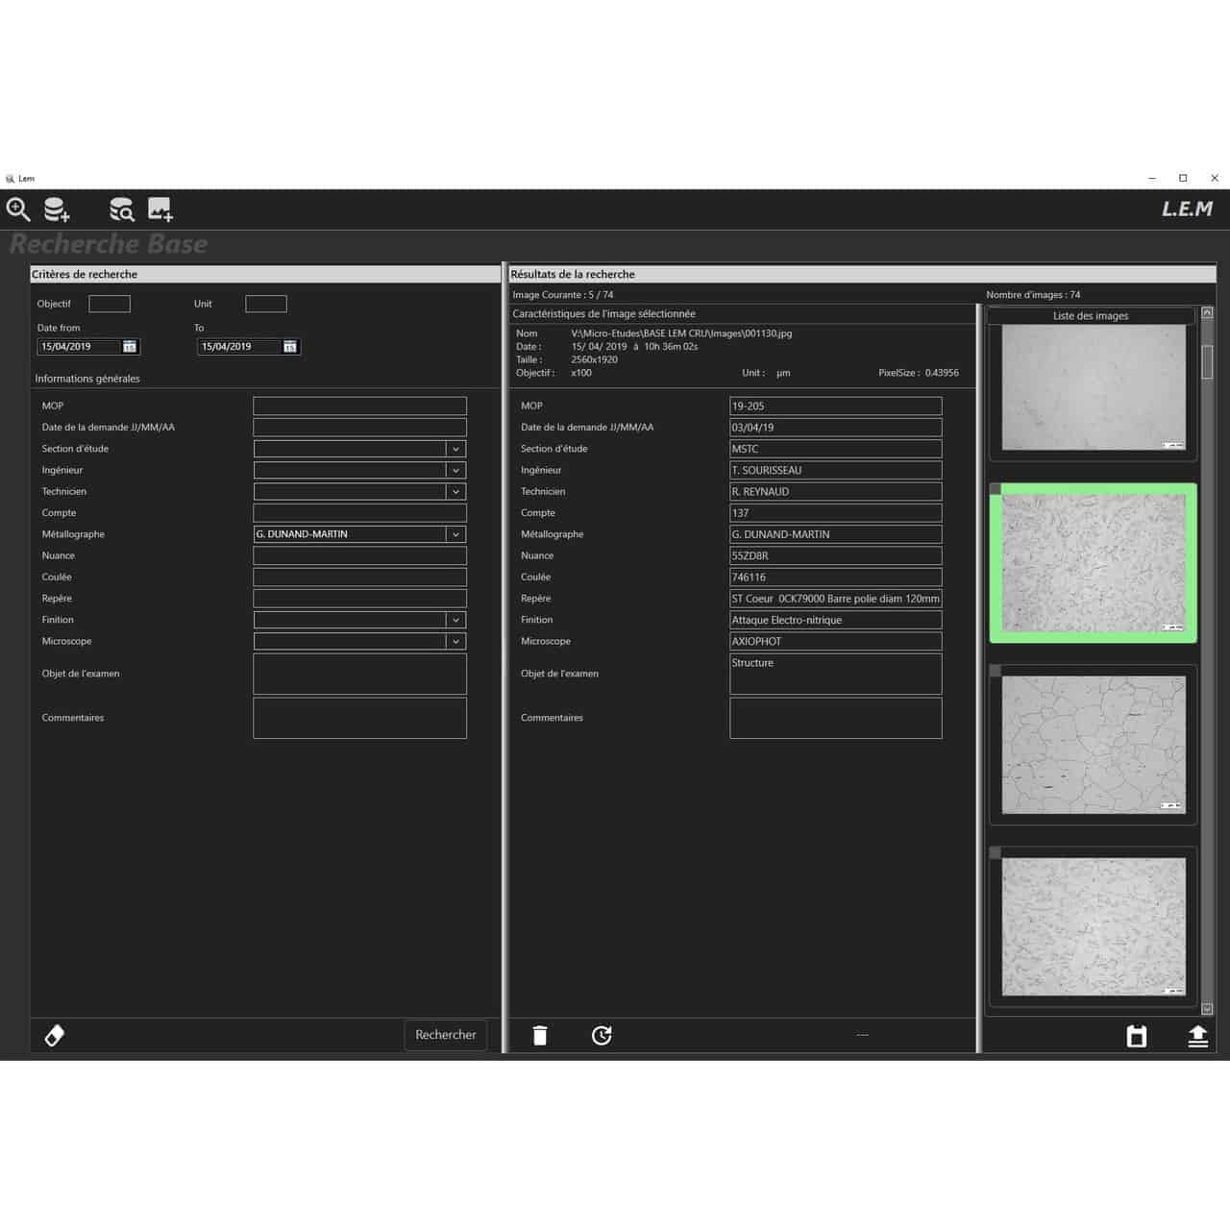Click the image list scrollbar thumb
The height and width of the screenshot is (1230, 1230).
click(1207, 361)
